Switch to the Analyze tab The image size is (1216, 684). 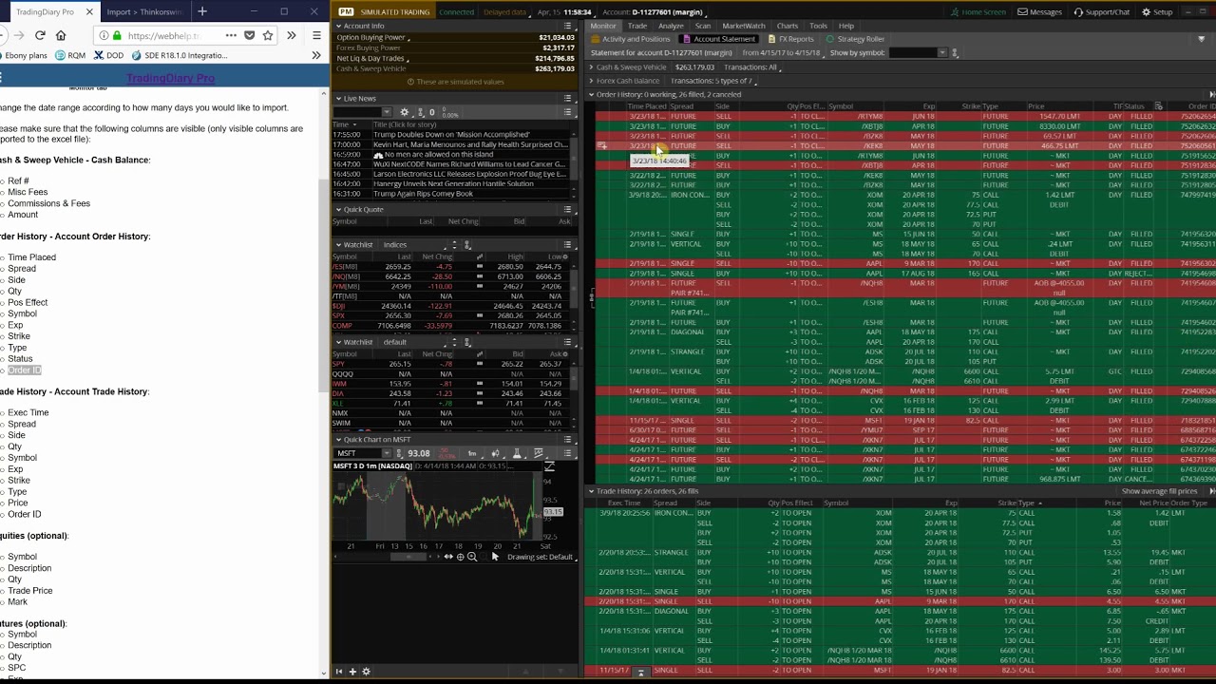pos(671,26)
